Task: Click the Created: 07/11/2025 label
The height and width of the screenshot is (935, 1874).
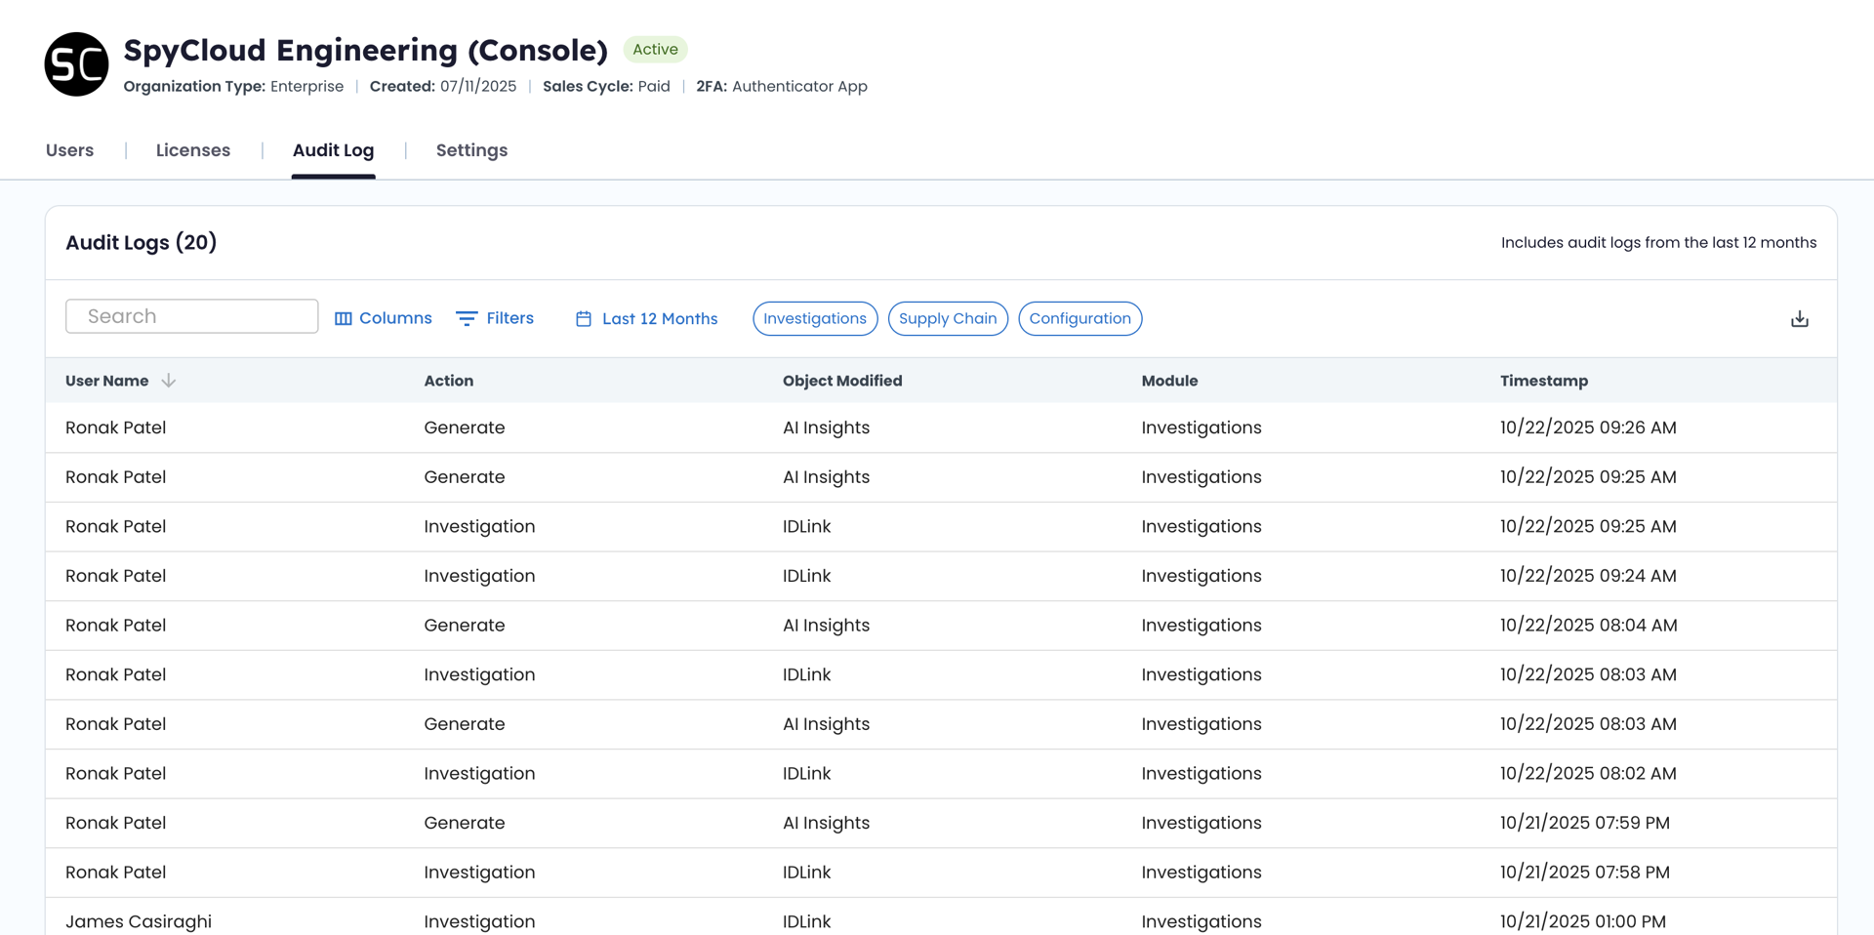Action: (443, 87)
